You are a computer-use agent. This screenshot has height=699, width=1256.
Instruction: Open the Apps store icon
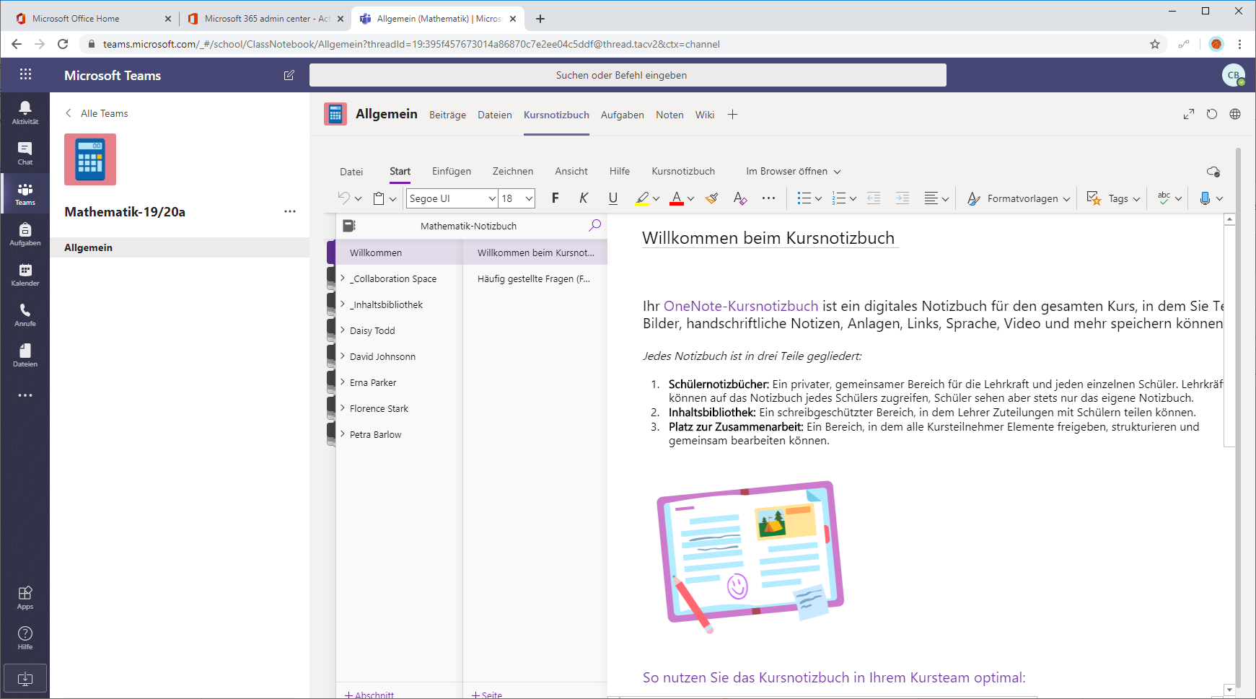[25, 597]
